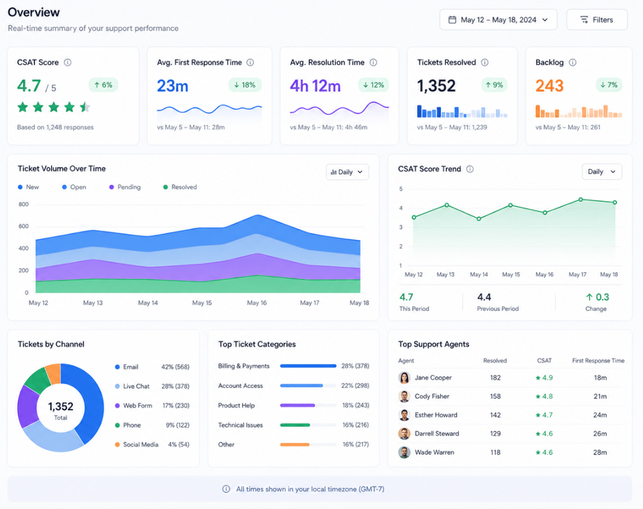The width and height of the screenshot is (643, 509).
Task: Click the First Response Time sparkline chart
Action: [x=209, y=111]
